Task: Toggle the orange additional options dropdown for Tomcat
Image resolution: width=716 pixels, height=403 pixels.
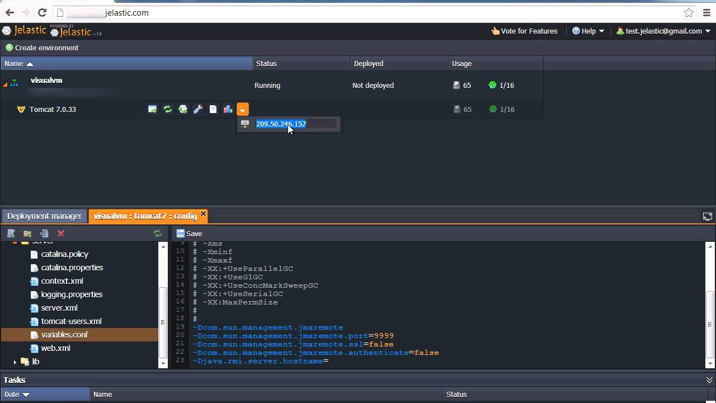Action: (242, 109)
